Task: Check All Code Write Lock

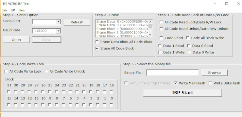Action: (6, 71)
